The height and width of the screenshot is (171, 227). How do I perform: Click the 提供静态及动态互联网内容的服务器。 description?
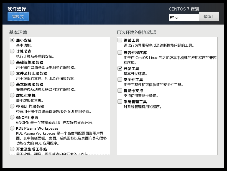point(46,89)
